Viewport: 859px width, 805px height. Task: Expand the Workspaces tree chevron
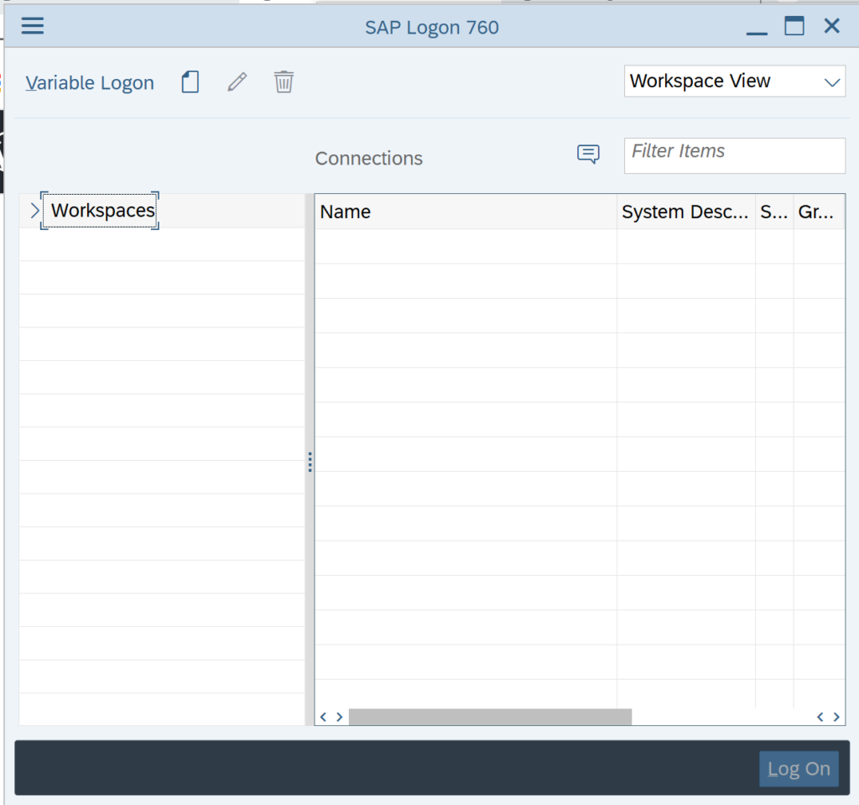point(34,211)
